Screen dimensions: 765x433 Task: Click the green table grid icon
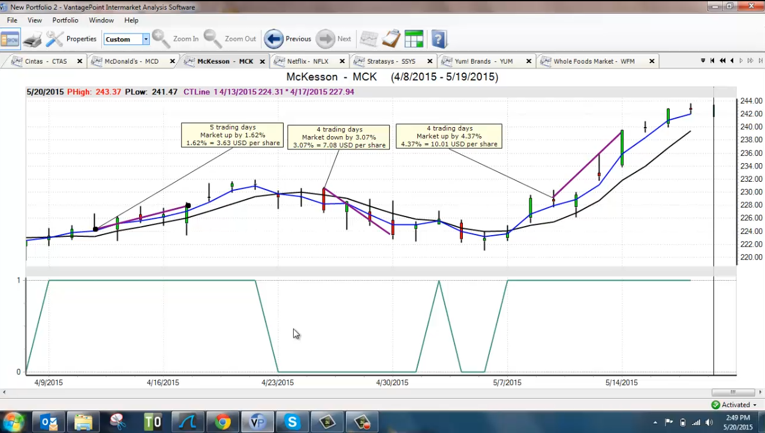point(414,39)
